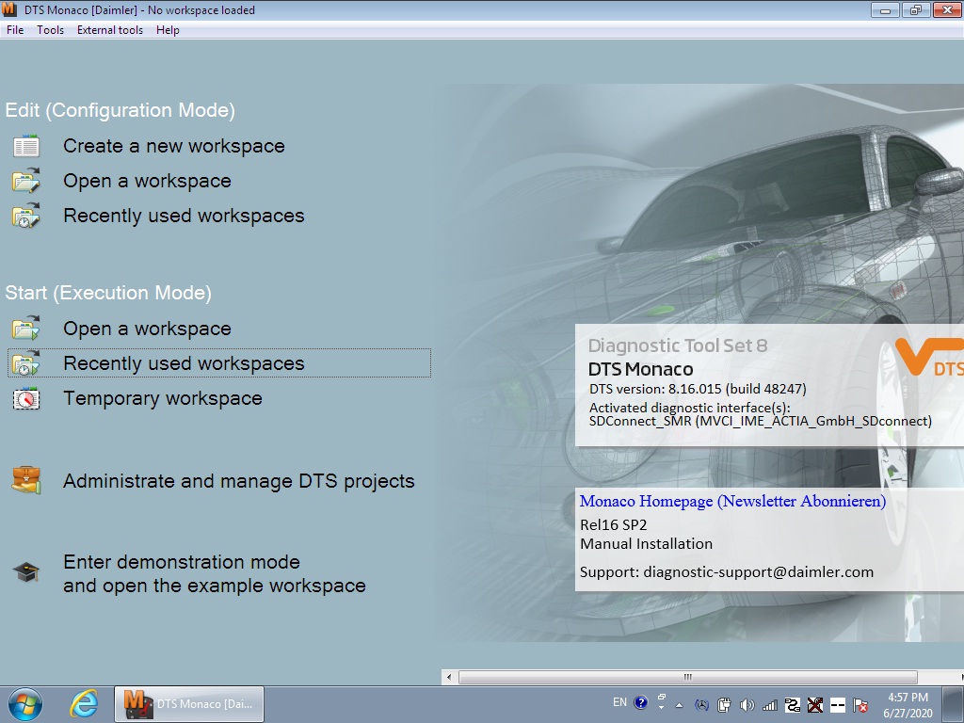This screenshot has height=723, width=964.
Task: Open Internet Explorer from the taskbar
Action: click(84, 703)
